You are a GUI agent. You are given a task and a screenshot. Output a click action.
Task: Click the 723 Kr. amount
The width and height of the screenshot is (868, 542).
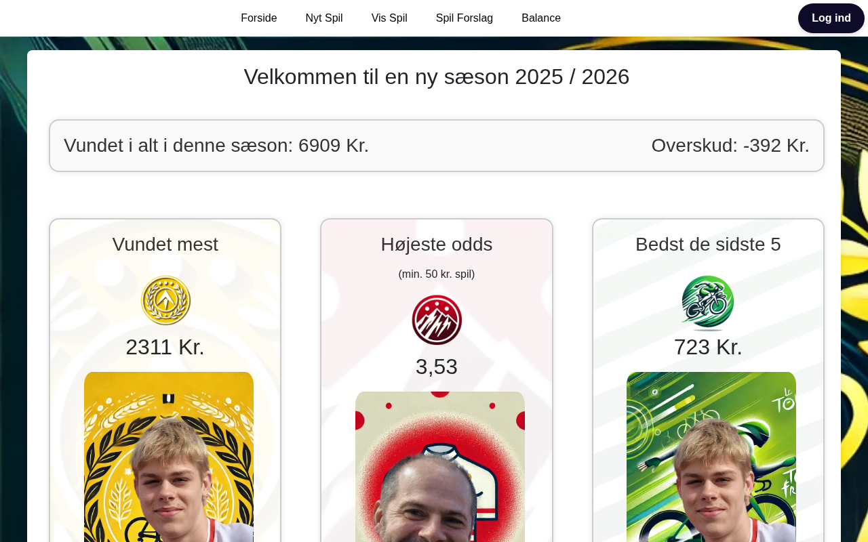[x=708, y=347]
